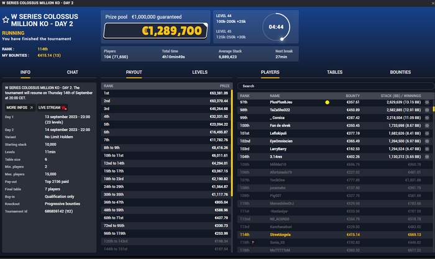The height and width of the screenshot is (259, 435).
Task: Select the 1st place payout row
Action: coord(166,93)
